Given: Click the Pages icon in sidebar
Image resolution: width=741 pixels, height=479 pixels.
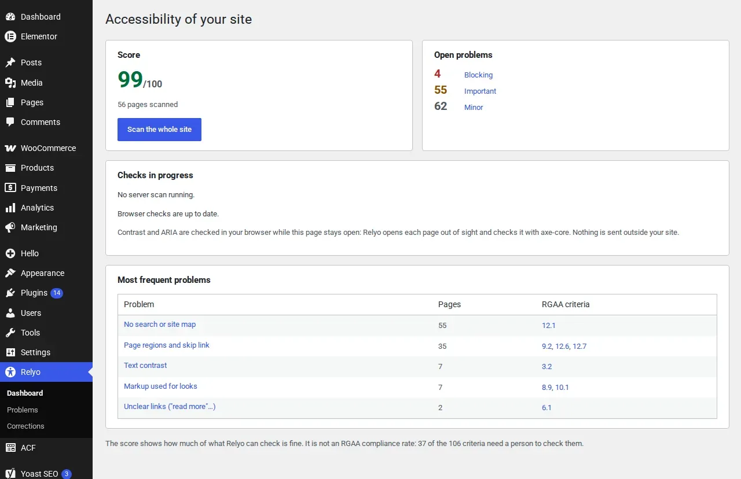Looking at the screenshot, I should (10, 102).
